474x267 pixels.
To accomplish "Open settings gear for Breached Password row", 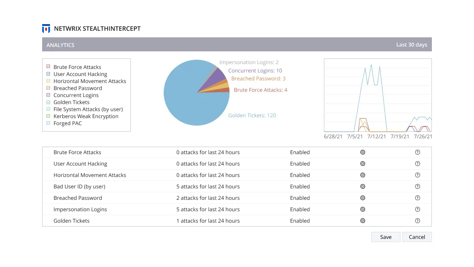I will (363, 198).
